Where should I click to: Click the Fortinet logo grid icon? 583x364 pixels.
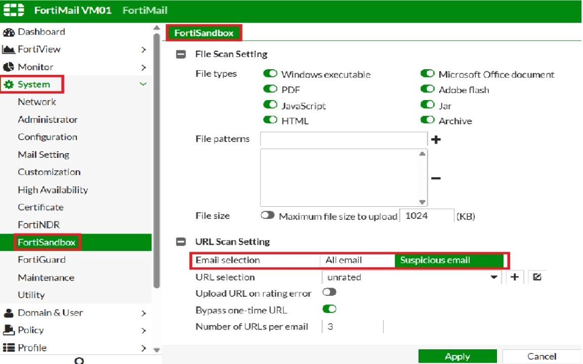[14, 10]
